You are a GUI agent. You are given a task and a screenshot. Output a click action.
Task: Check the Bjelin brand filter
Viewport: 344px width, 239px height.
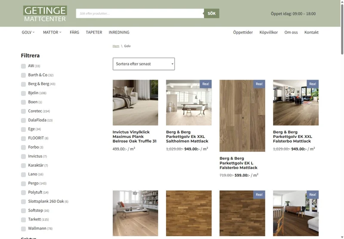click(24, 93)
